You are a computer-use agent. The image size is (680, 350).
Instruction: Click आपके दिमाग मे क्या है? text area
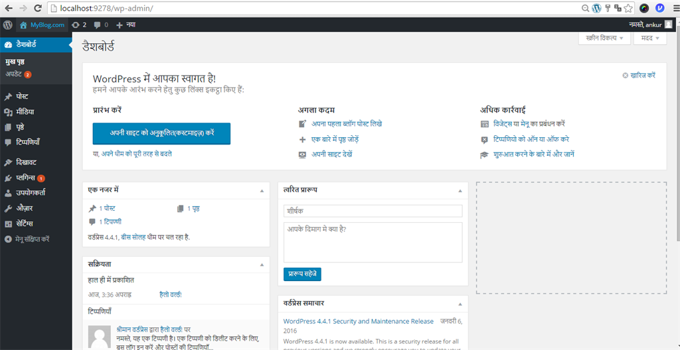(x=373, y=242)
